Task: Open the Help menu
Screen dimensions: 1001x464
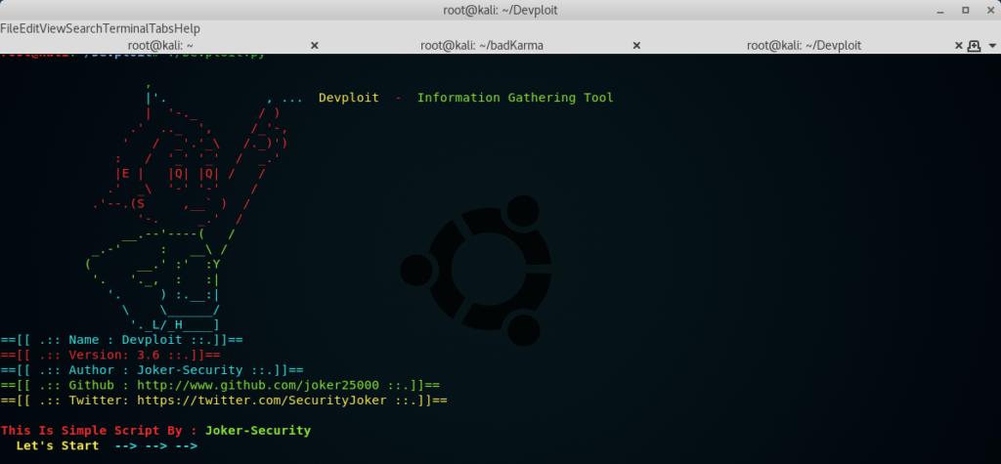Action: coord(188,28)
